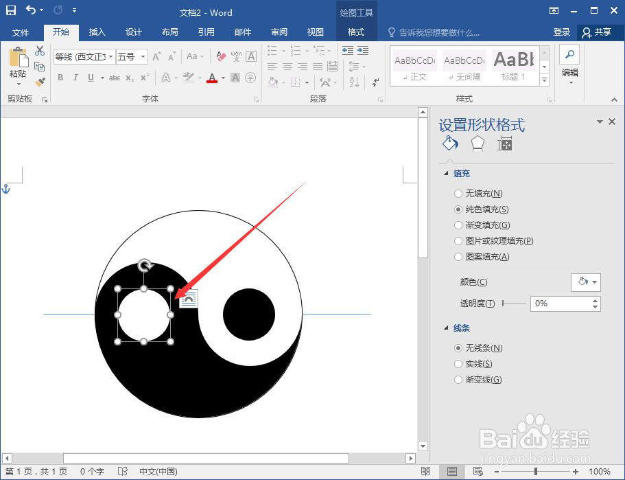The width and height of the screenshot is (625, 480).
Task: Select the shape Effects pentagon icon
Action: point(477,144)
